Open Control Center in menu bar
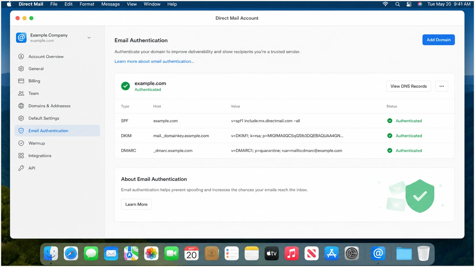 (409, 4)
